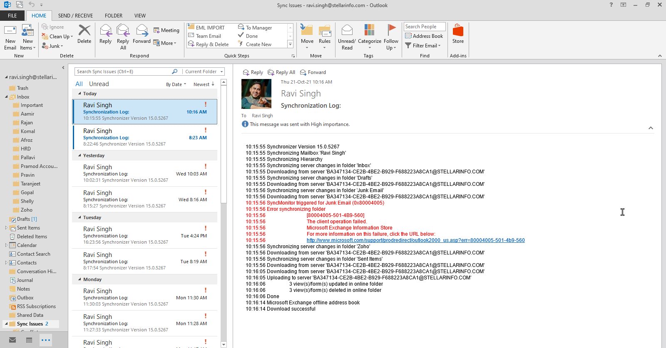The height and width of the screenshot is (348, 666).
Task: Click the ribbon Reply All button
Action: pyautogui.click(x=123, y=37)
